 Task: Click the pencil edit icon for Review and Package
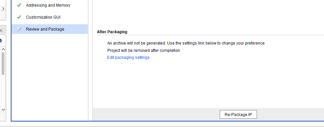pyautogui.click(x=19, y=29)
